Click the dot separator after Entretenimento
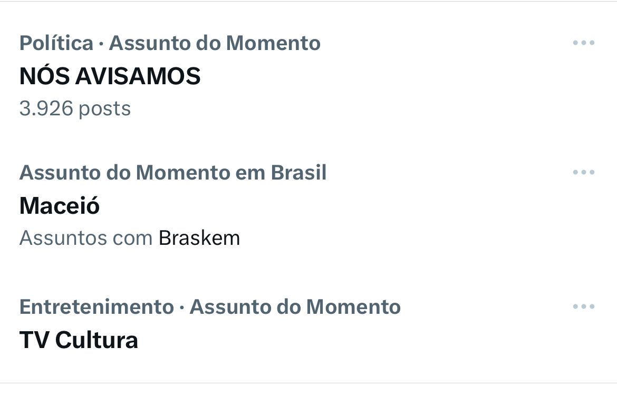This screenshot has height=397, width=617. point(181,307)
